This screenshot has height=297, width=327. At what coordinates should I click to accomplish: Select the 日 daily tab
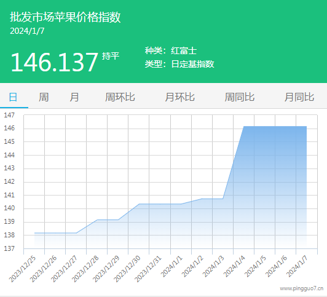point(13,97)
